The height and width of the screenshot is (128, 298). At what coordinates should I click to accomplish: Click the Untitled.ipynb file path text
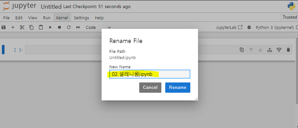[x=122, y=58]
